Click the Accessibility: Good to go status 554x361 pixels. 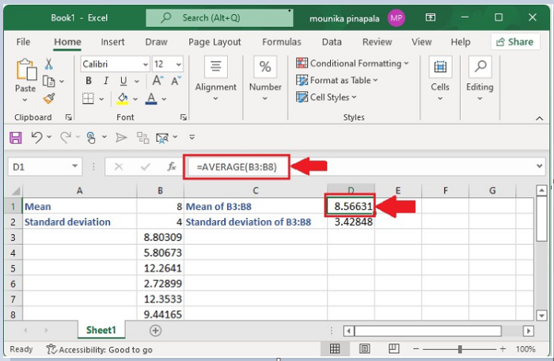pyautogui.click(x=99, y=349)
